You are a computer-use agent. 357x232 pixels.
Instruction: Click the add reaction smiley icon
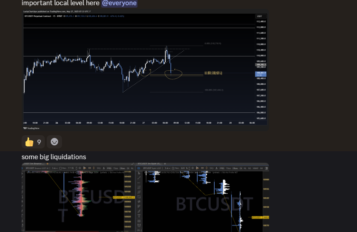point(54,142)
